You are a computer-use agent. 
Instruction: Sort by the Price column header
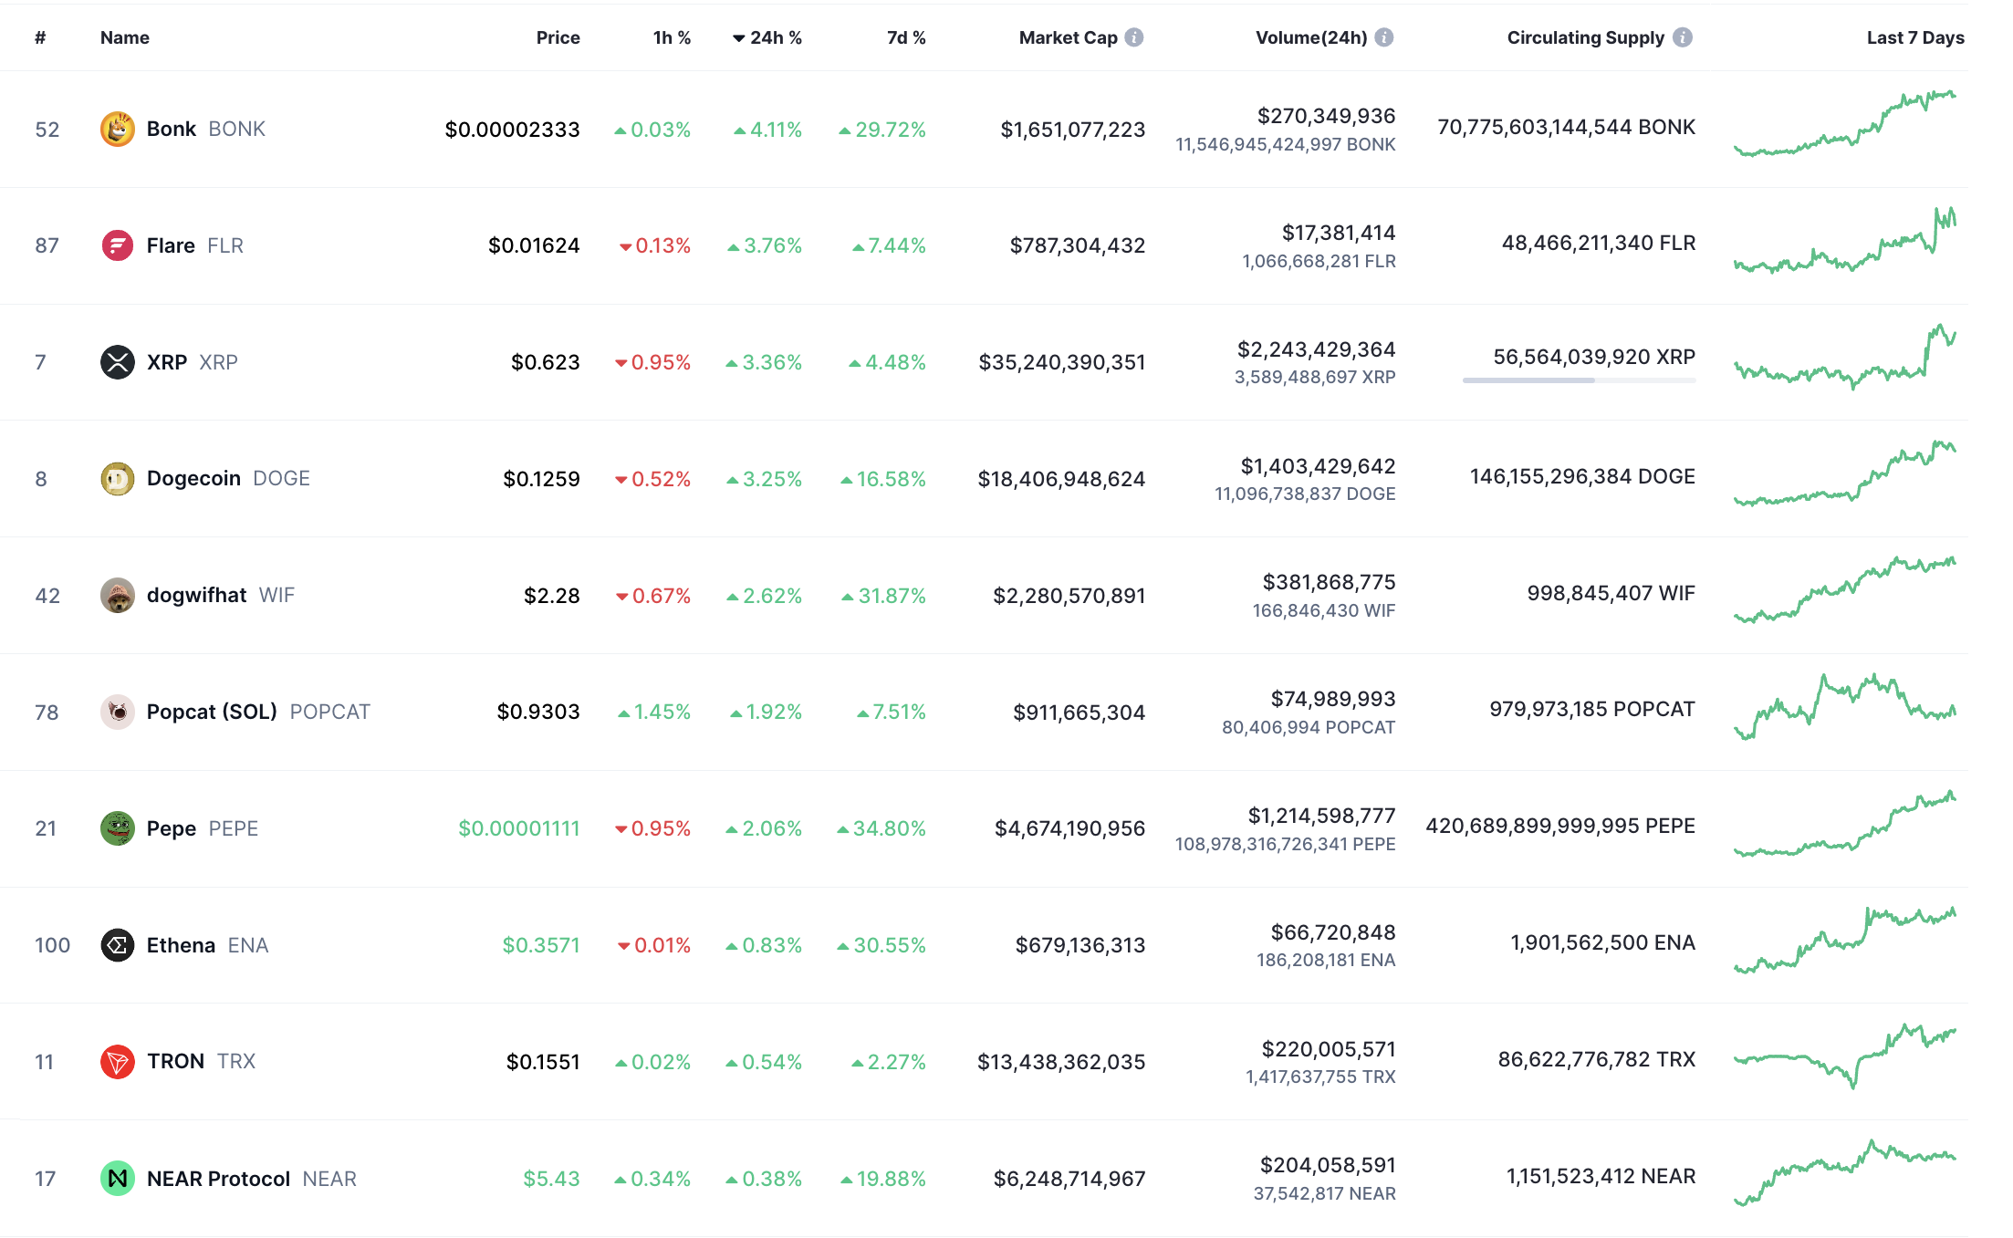tap(558, 38)
